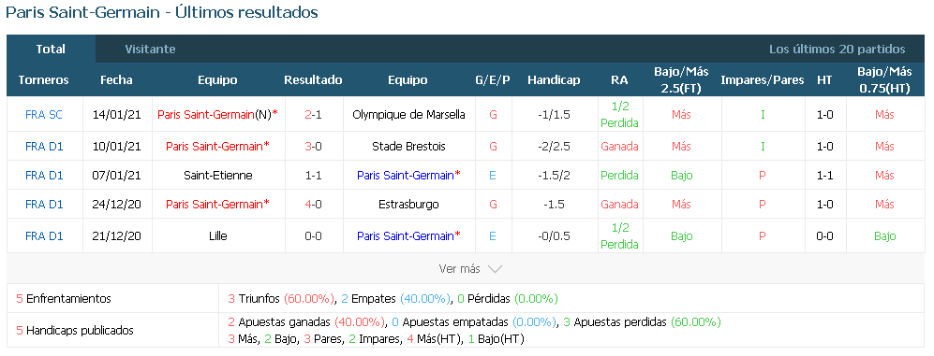Click the 3-0 result against Stade Brestois

coord(313,146)
